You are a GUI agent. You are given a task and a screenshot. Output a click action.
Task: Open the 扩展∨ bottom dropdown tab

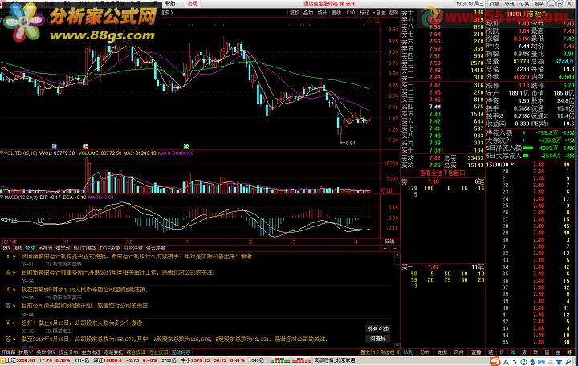coord(26,352)
